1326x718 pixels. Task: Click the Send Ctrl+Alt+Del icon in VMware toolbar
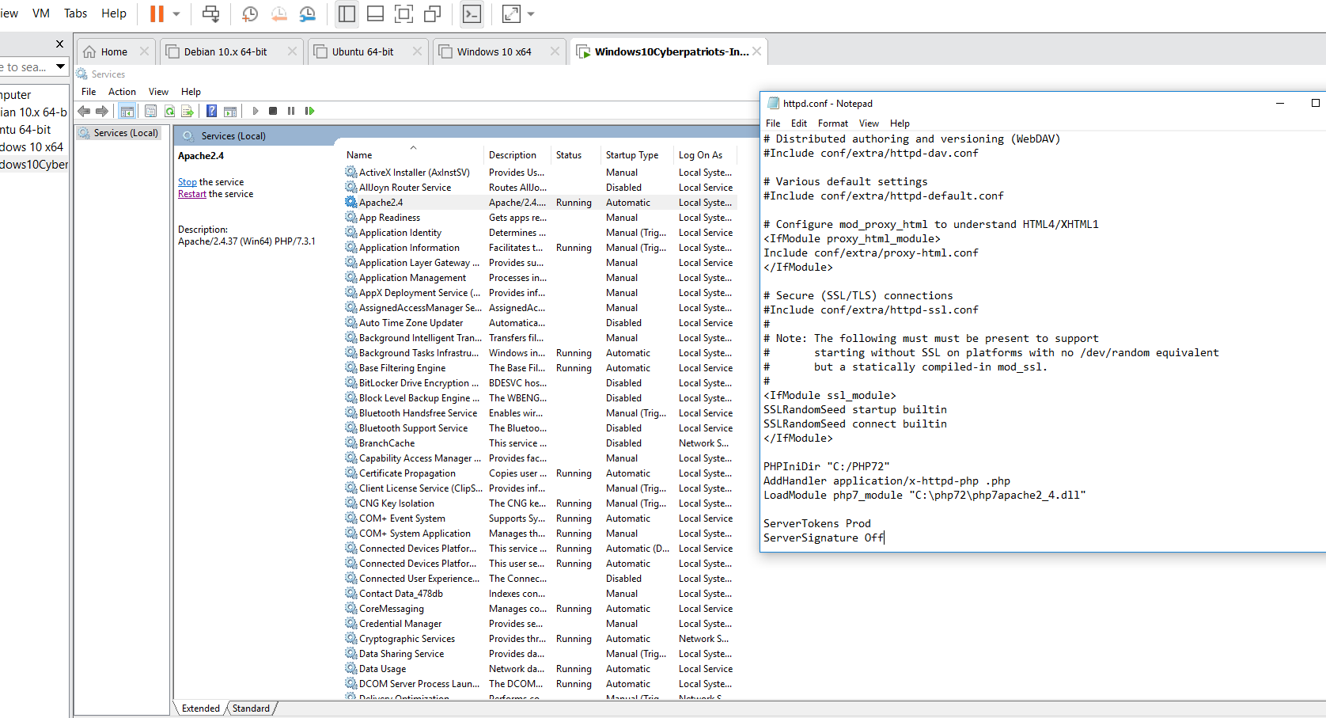[211, 13]
